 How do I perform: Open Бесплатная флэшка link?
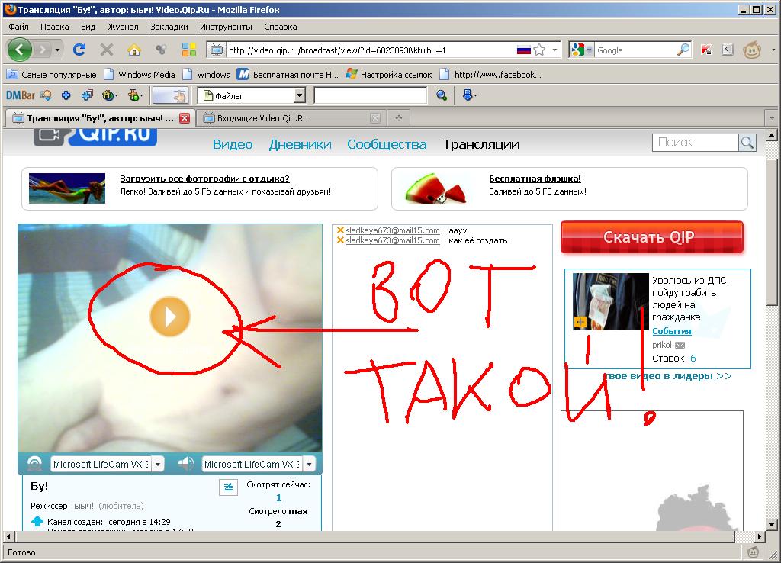pos(535,179)
